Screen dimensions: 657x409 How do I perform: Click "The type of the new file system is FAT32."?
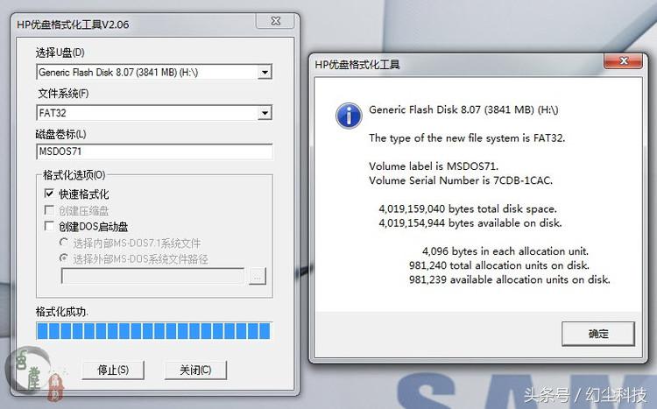pyautogui.click(x=467, y=138)
